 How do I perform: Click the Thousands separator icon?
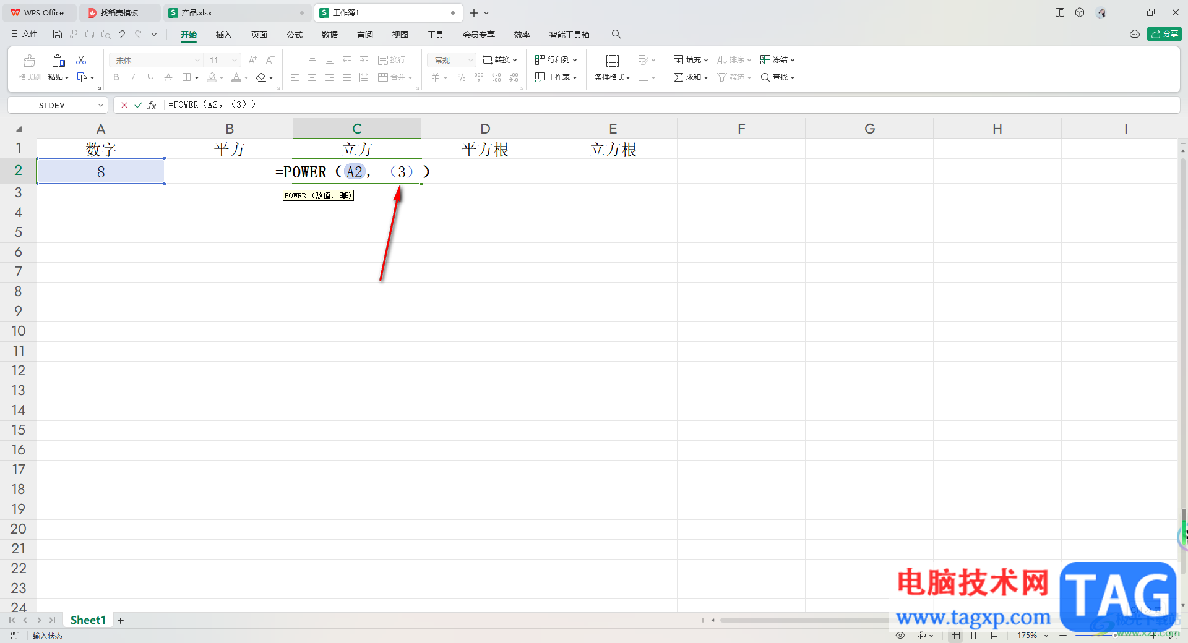[479, 77]
